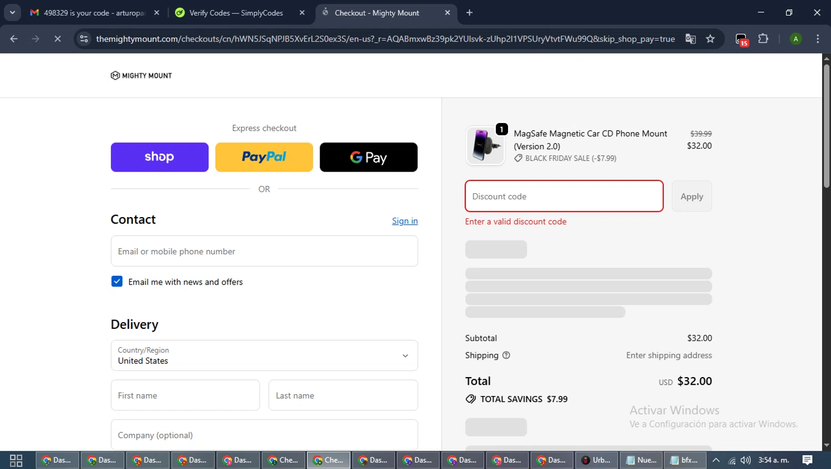The height and width of the screenshot is (469, 831).
Task: Uncheck Email me with news and offers
Action: pyautogui.click(x=117, y=281)
